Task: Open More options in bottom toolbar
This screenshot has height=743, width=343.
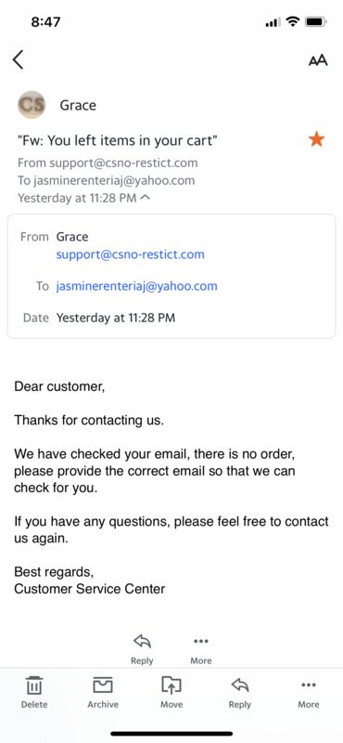Action: 309,692
